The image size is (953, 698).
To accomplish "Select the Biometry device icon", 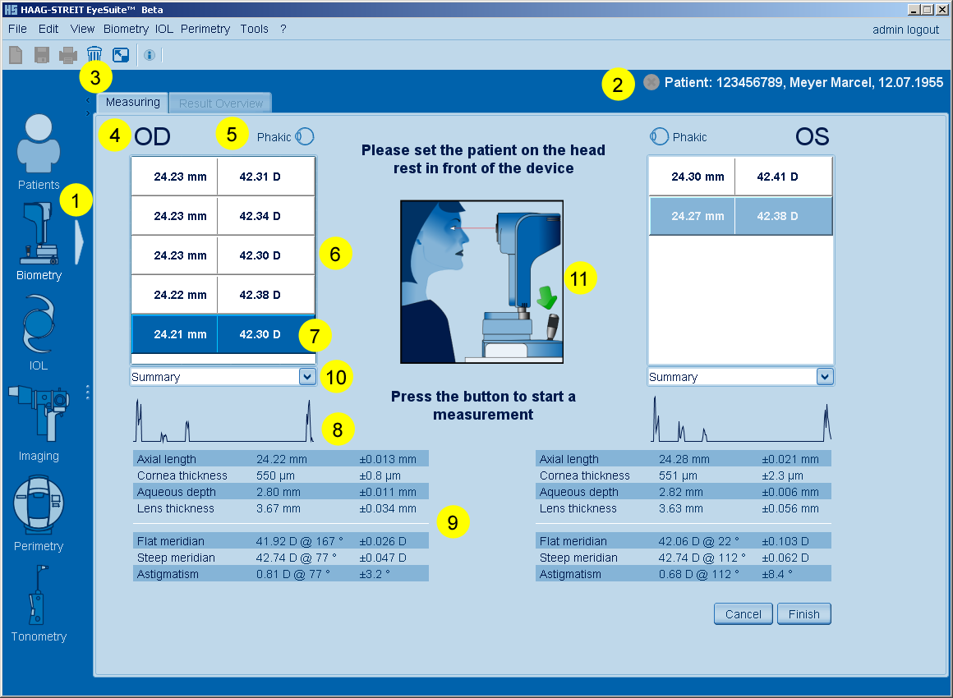I will coord(39,234).
